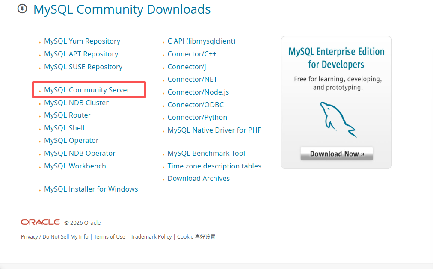The width and height of the screenshot is (433, 269).
Task: Click the MySQL Enterprise Edition for Developers heading
Action: click(336, 58)
